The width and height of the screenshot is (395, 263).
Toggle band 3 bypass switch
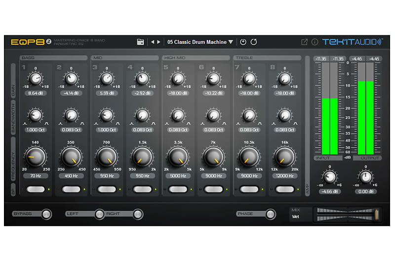107,190
